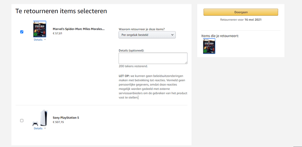Open the 'Per ongeluk besteld' reason dropdown

click(147, 35)
